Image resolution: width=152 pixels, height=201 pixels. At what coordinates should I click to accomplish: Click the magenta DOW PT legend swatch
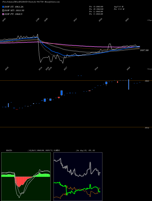pyautogui.click(x=3, y=14)
